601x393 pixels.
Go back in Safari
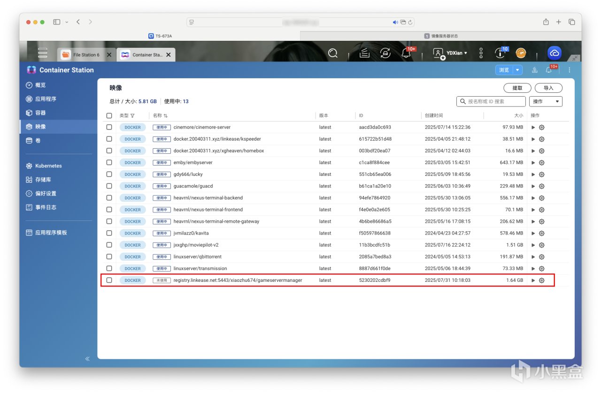pos(78,22)
